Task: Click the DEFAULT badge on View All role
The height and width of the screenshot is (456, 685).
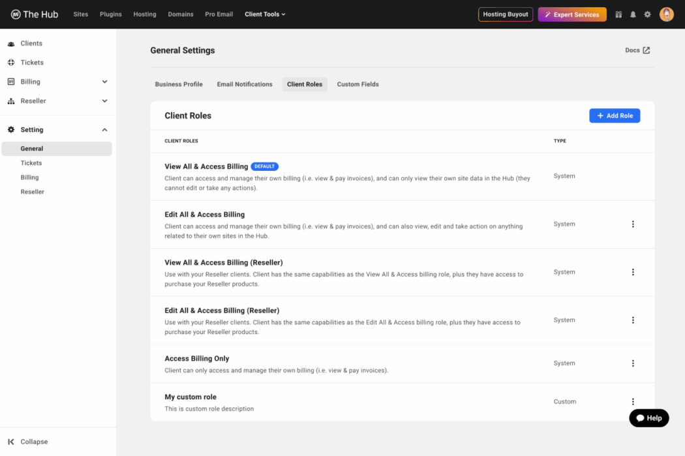Action: 264,166
